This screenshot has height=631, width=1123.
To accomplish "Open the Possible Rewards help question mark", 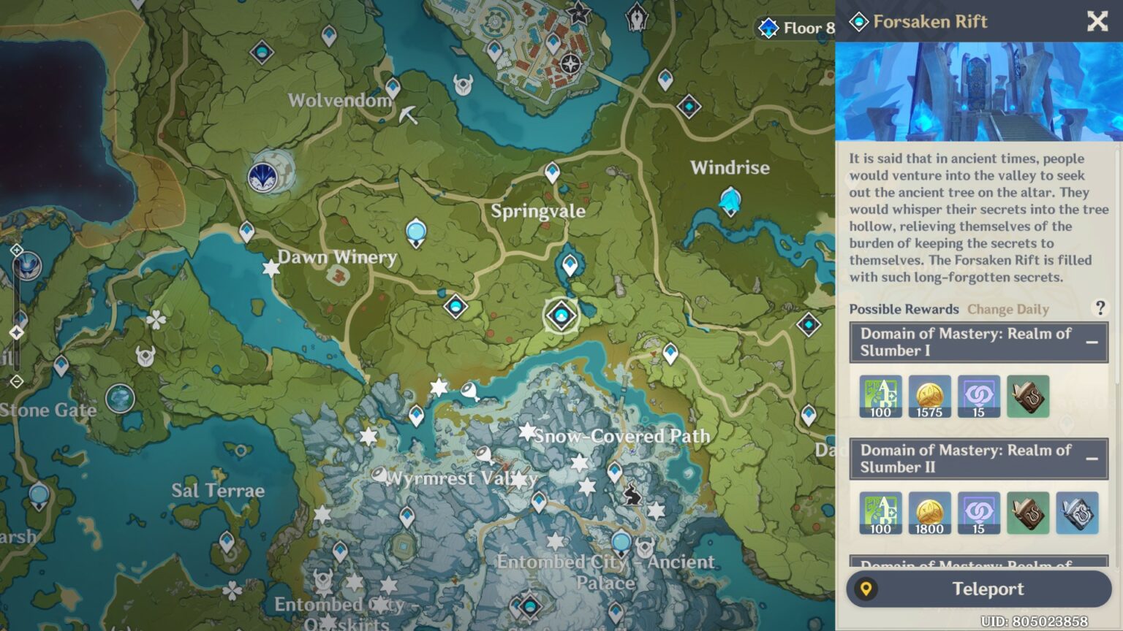I will tap(1099, 308).
